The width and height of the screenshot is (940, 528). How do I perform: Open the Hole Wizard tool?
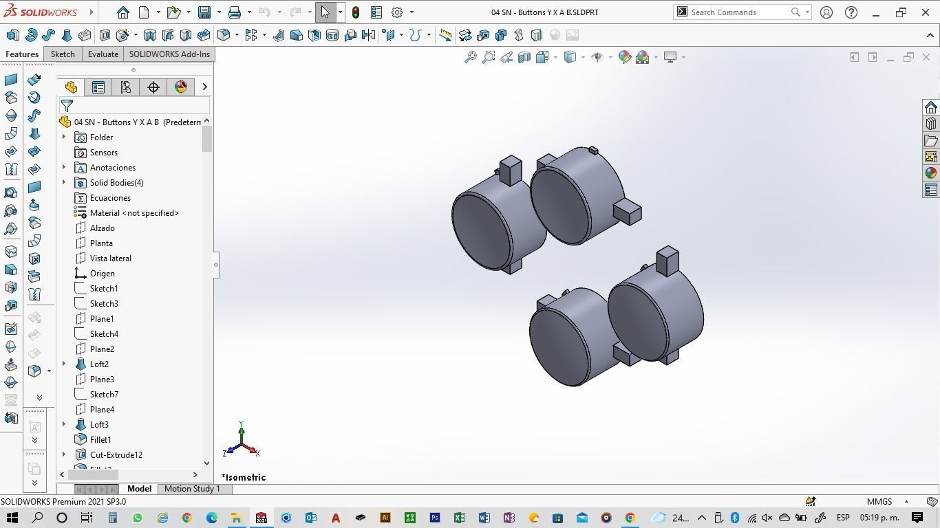click(x=123, y=35)
